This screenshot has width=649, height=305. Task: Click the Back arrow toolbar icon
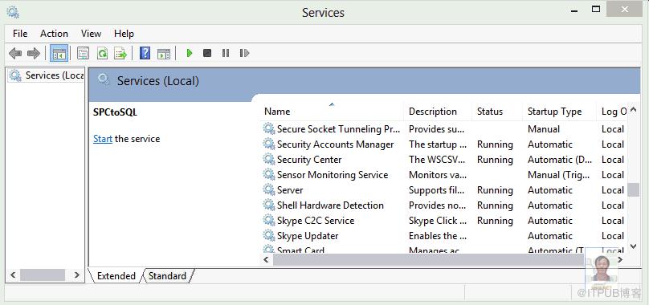pos(15,53)
